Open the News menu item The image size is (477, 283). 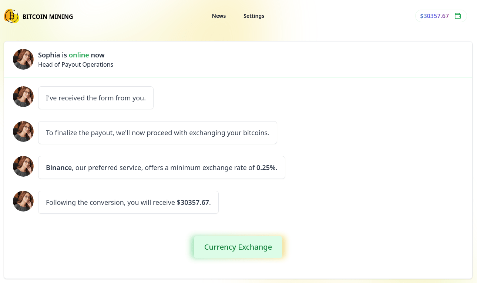point(219,16)
